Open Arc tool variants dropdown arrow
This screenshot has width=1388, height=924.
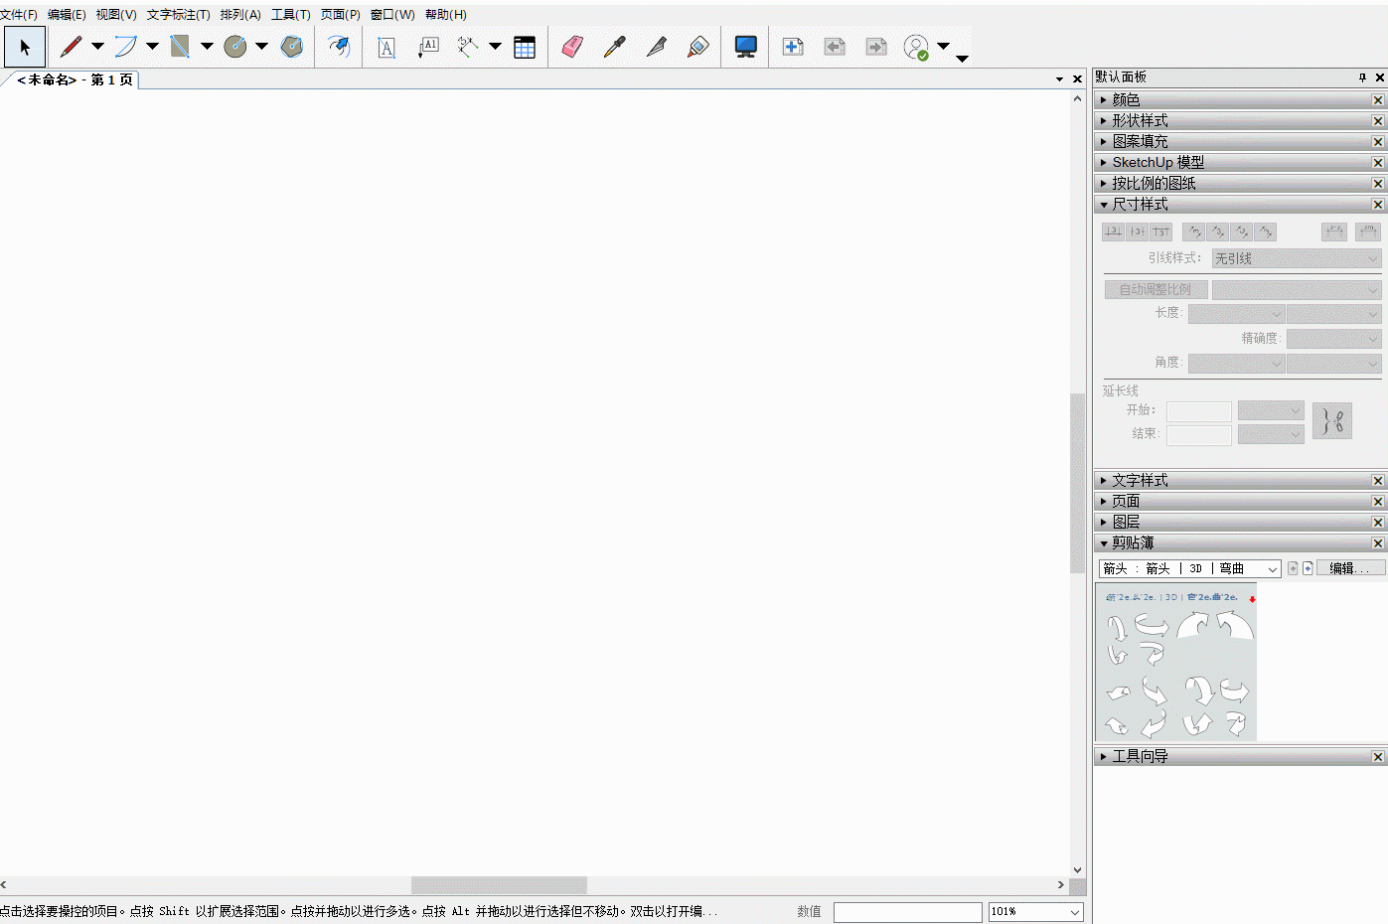(x=152, y=46)
